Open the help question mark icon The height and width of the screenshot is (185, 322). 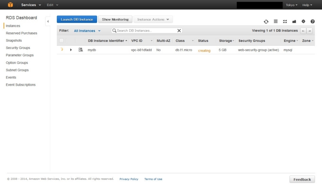tap(313, 21)
